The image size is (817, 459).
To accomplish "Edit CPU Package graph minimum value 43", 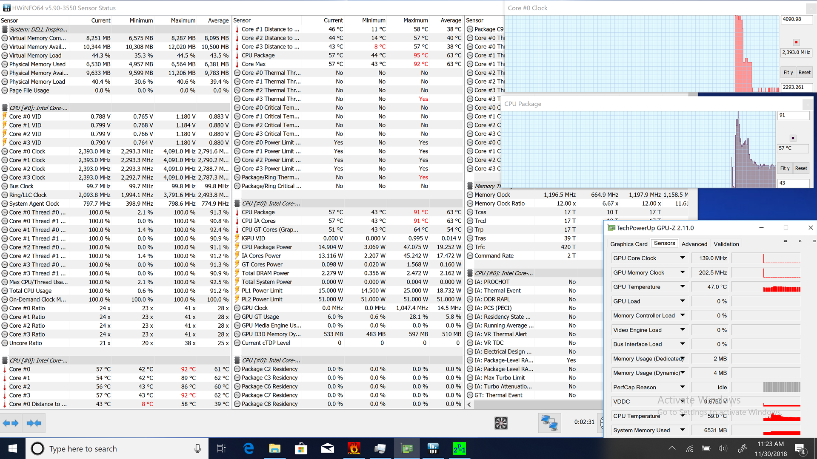I will [x=793, y=183].
